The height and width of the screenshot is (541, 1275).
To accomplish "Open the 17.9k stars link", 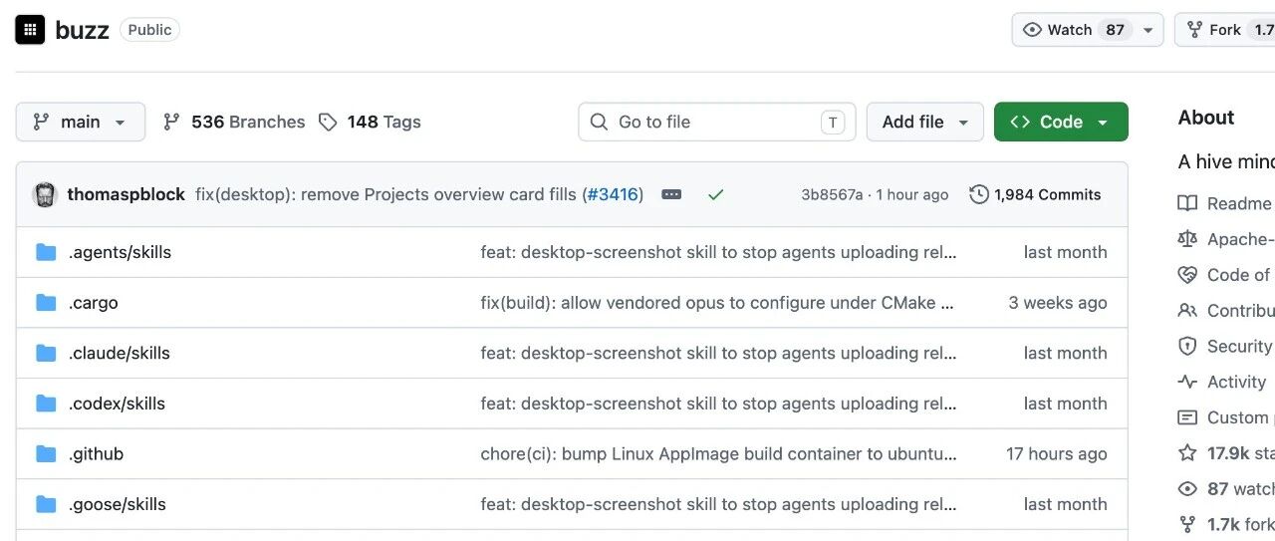I will coord(1241,453).
